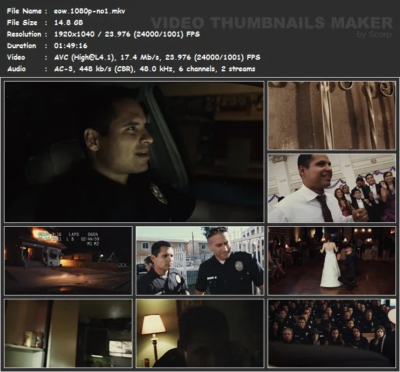Open the large thumbnail of officer in car
The height and width of the screenshot is (372, 400).
click(134, 152)
